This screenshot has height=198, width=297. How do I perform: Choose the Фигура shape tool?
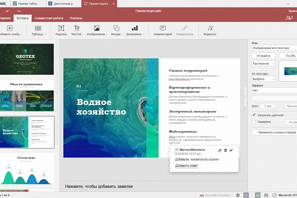[116, 28]
